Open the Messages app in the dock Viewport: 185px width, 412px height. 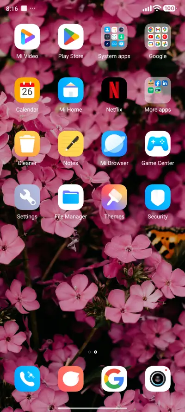click(71, 379)
